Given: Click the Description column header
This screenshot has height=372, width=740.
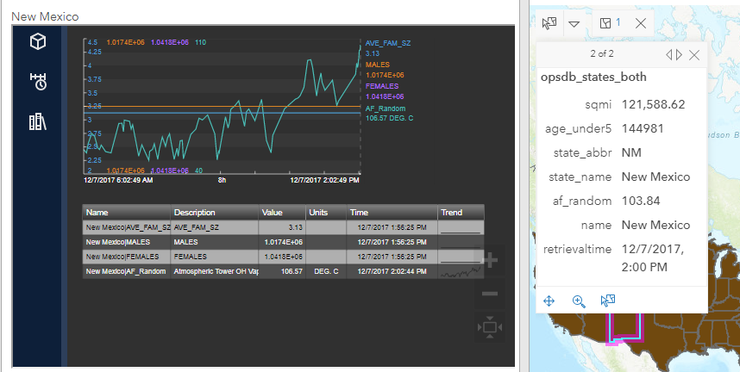Looking at the screenshot, I should point(214,212).
